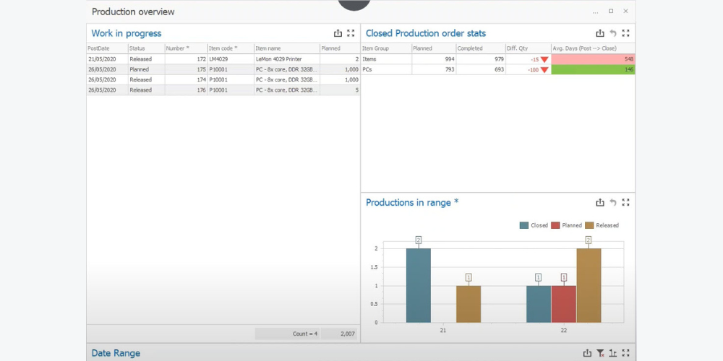The width and height of the screenshot is (723, 361).
Task: Open the window's three-dot options menu
Action: 596,12
